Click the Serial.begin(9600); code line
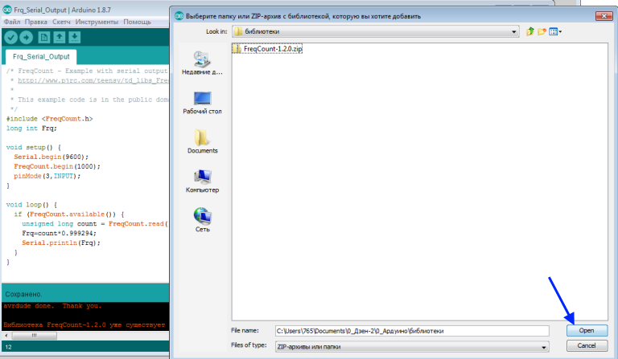Viewport: 618px width, 359px height. pyautogui.click(x=51, y=157)
